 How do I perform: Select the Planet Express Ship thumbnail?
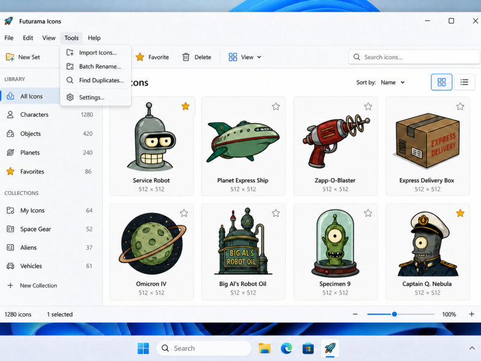[x=243, y=142]
